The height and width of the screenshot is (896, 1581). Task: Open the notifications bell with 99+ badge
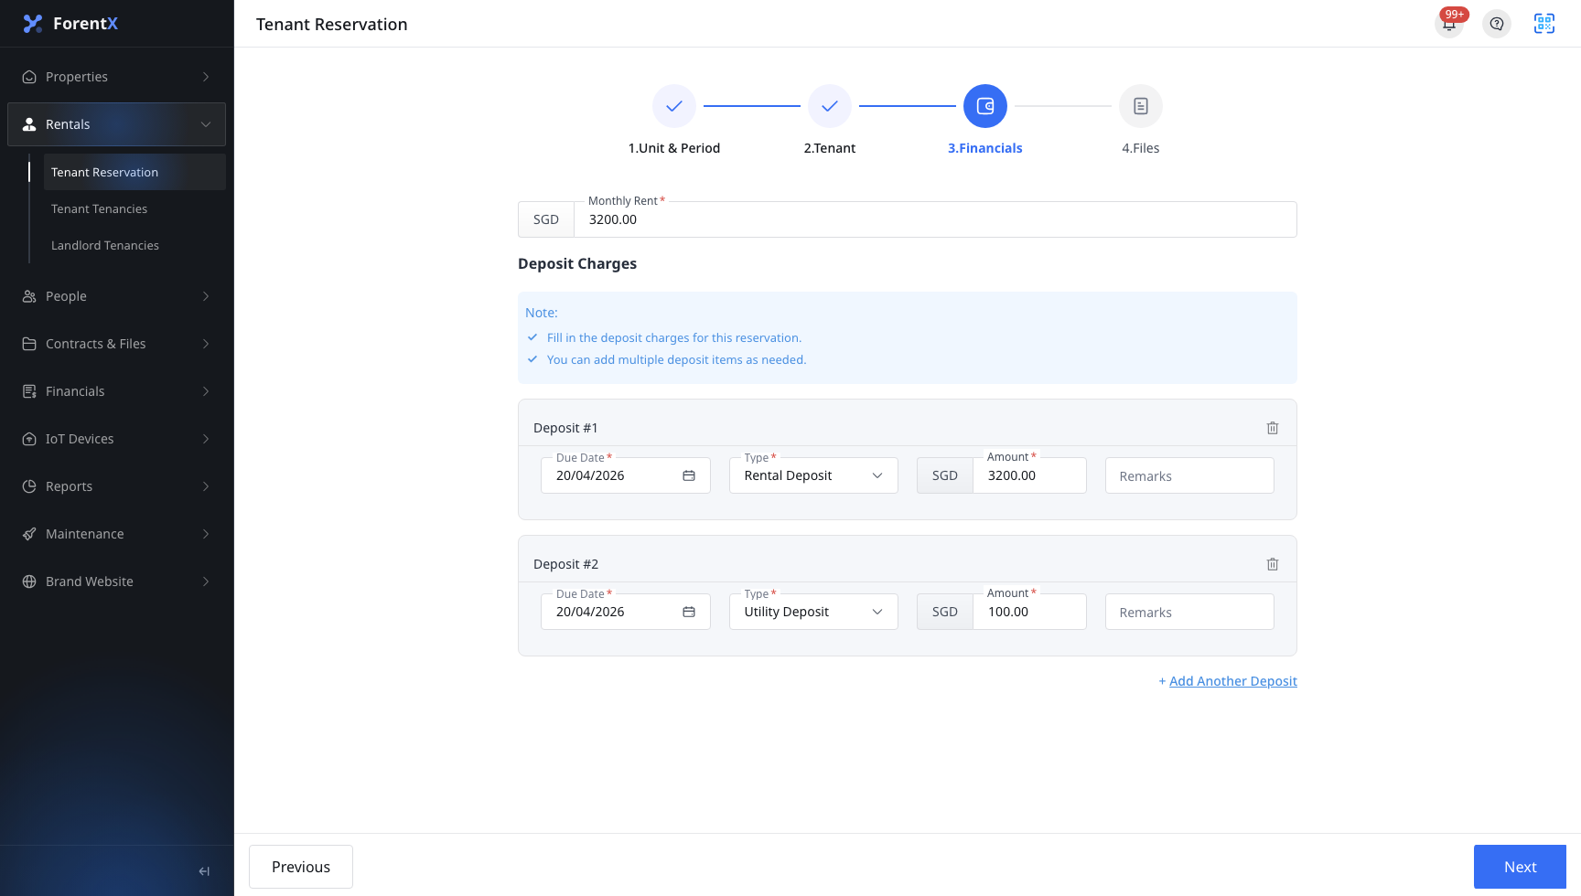pyautogui.click(x=1449, y=24)
